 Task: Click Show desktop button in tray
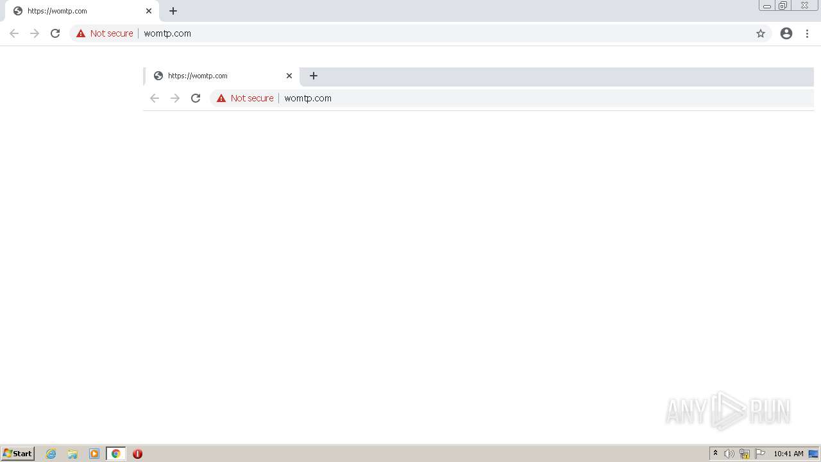click(x=813, y=454)
